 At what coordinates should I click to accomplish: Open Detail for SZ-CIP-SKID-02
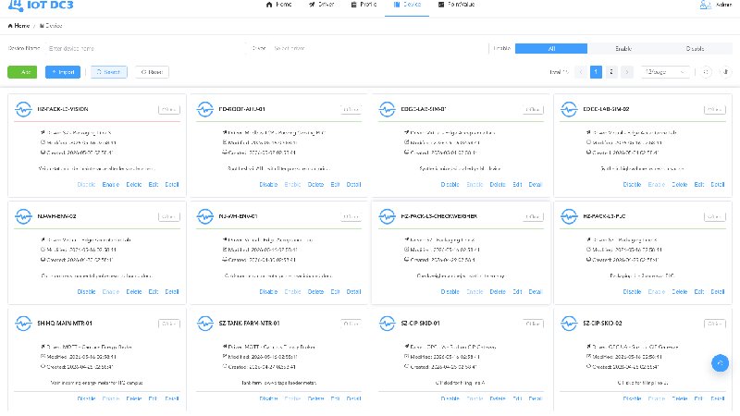point(718,398)
